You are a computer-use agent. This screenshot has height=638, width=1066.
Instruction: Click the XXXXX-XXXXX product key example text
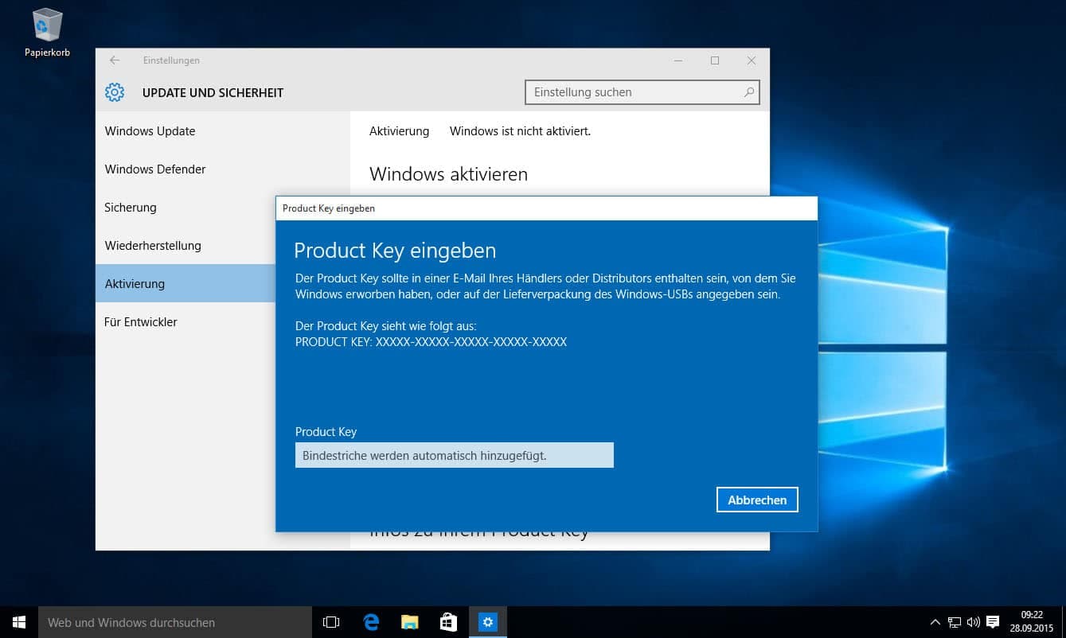[x=471, y=342]
